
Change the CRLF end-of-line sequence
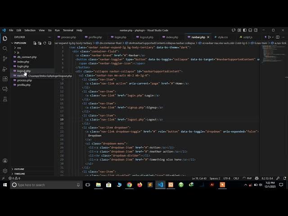coord(236,178)
